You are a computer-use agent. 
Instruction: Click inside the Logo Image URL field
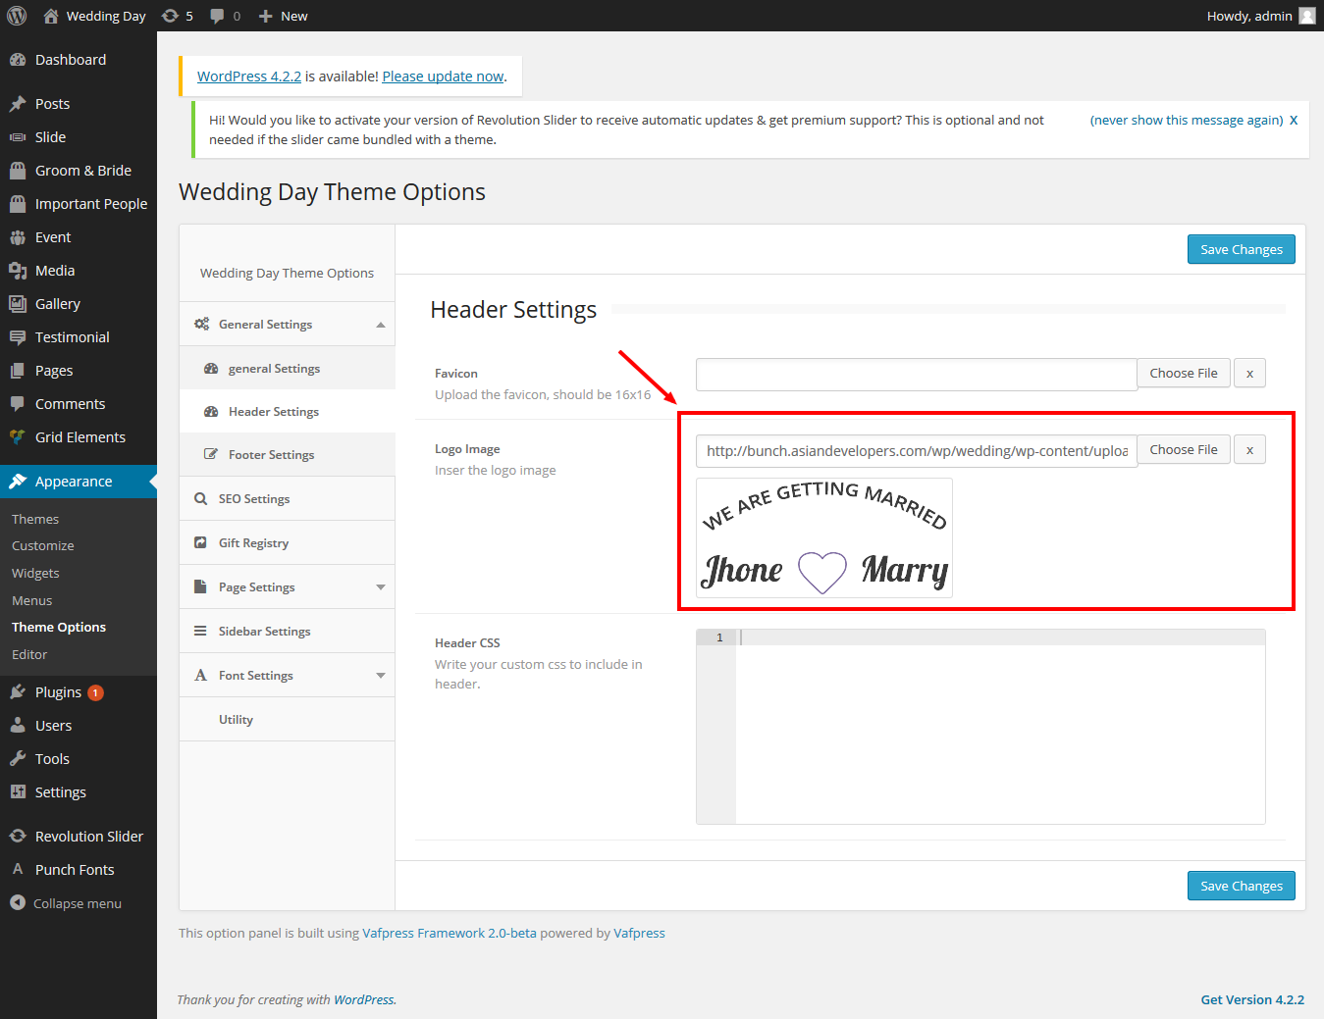click(x=916, y=451)
